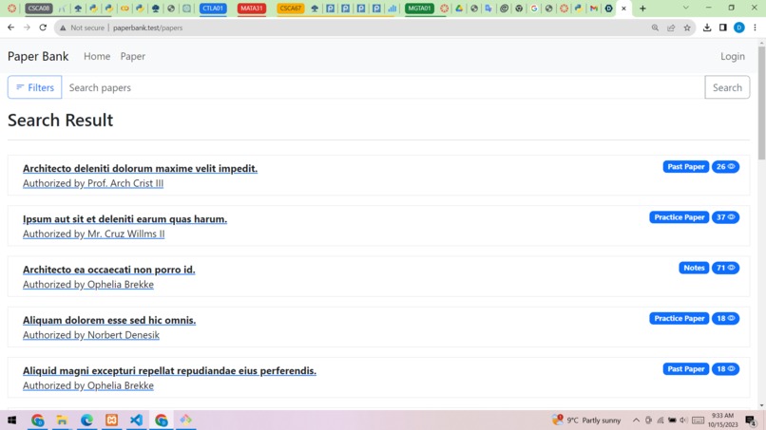The image size is (766, 430).
Task: Switch to the MATA31 tab group
Action: (x=252, y=9)
